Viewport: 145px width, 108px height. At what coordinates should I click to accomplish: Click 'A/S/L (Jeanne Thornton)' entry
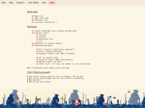click(x=50, y=51)
